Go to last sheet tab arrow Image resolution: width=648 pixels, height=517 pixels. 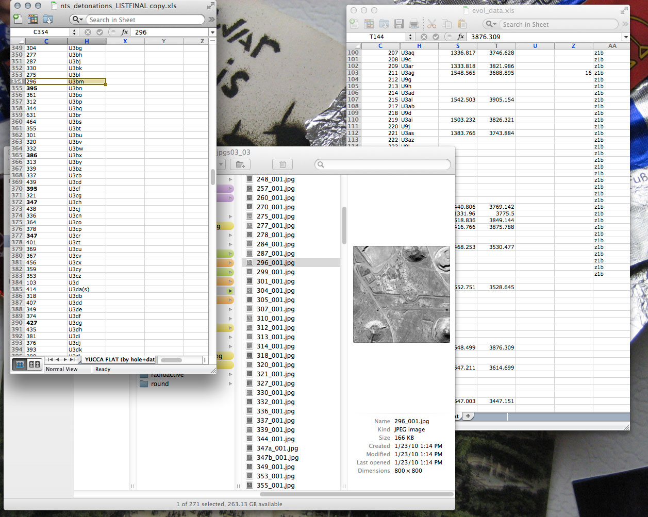click(72, 360)
